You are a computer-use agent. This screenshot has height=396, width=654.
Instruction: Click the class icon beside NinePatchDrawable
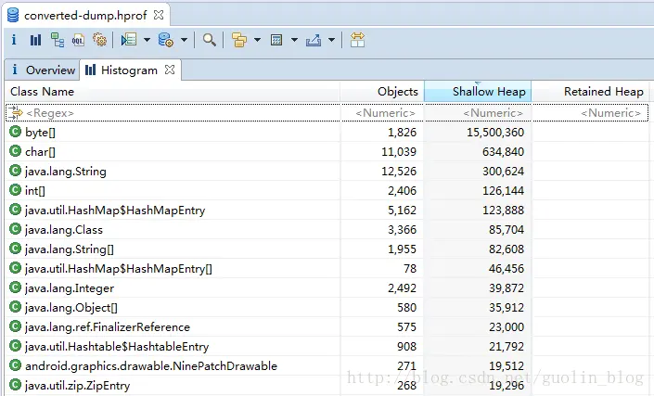pos(16,365)
